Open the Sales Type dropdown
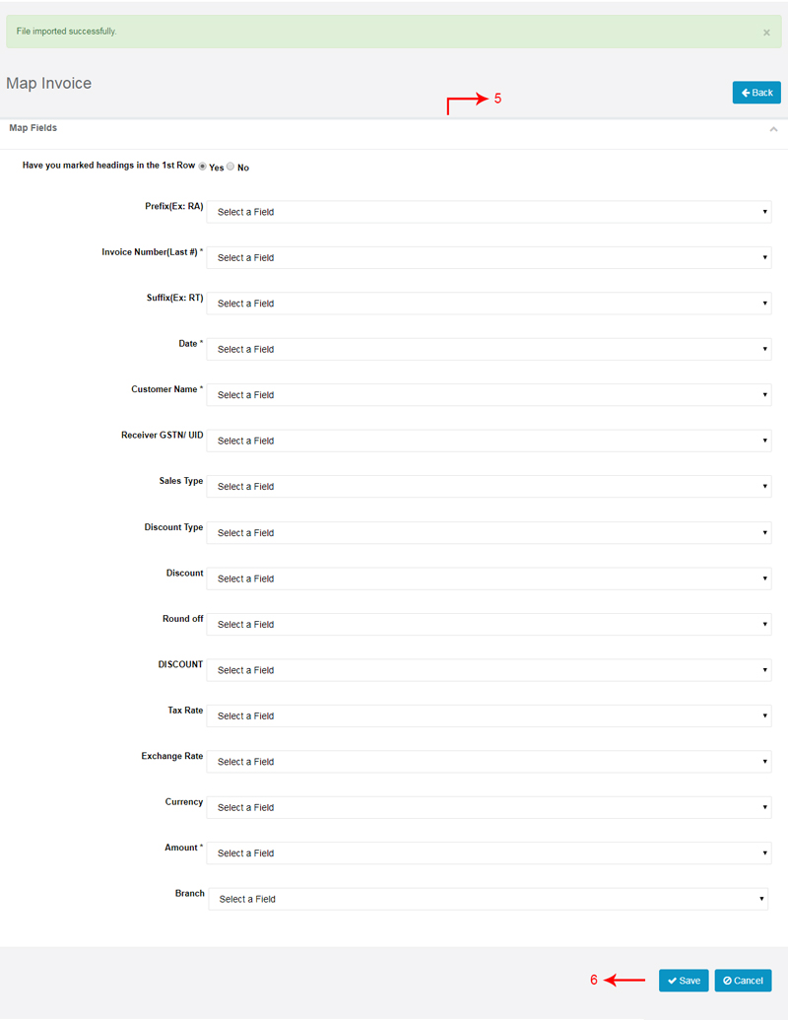The height and width of the screenshot is (1020, 788). click(x=489, y=487)
